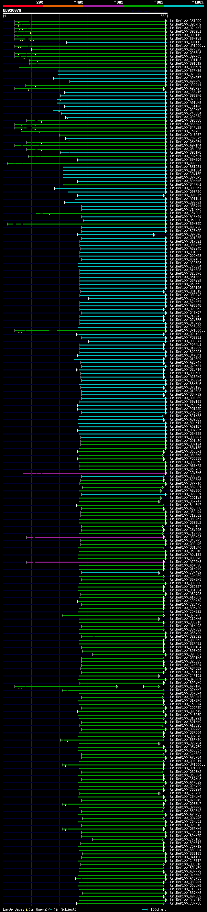Open hit UniRef100_A7PJ26
Image resolution: width=207 pixels, height=912 pixels.
click(x=186, y=49)
